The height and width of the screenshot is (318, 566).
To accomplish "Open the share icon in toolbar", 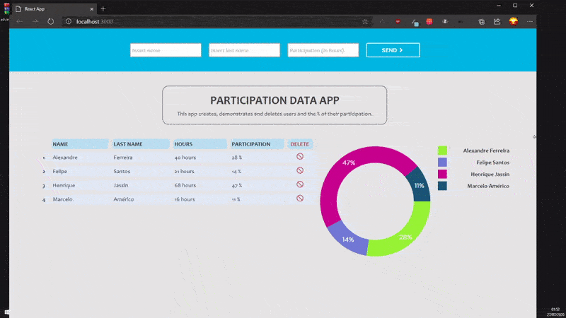I will pyautogui.click(x=497, y=22).
